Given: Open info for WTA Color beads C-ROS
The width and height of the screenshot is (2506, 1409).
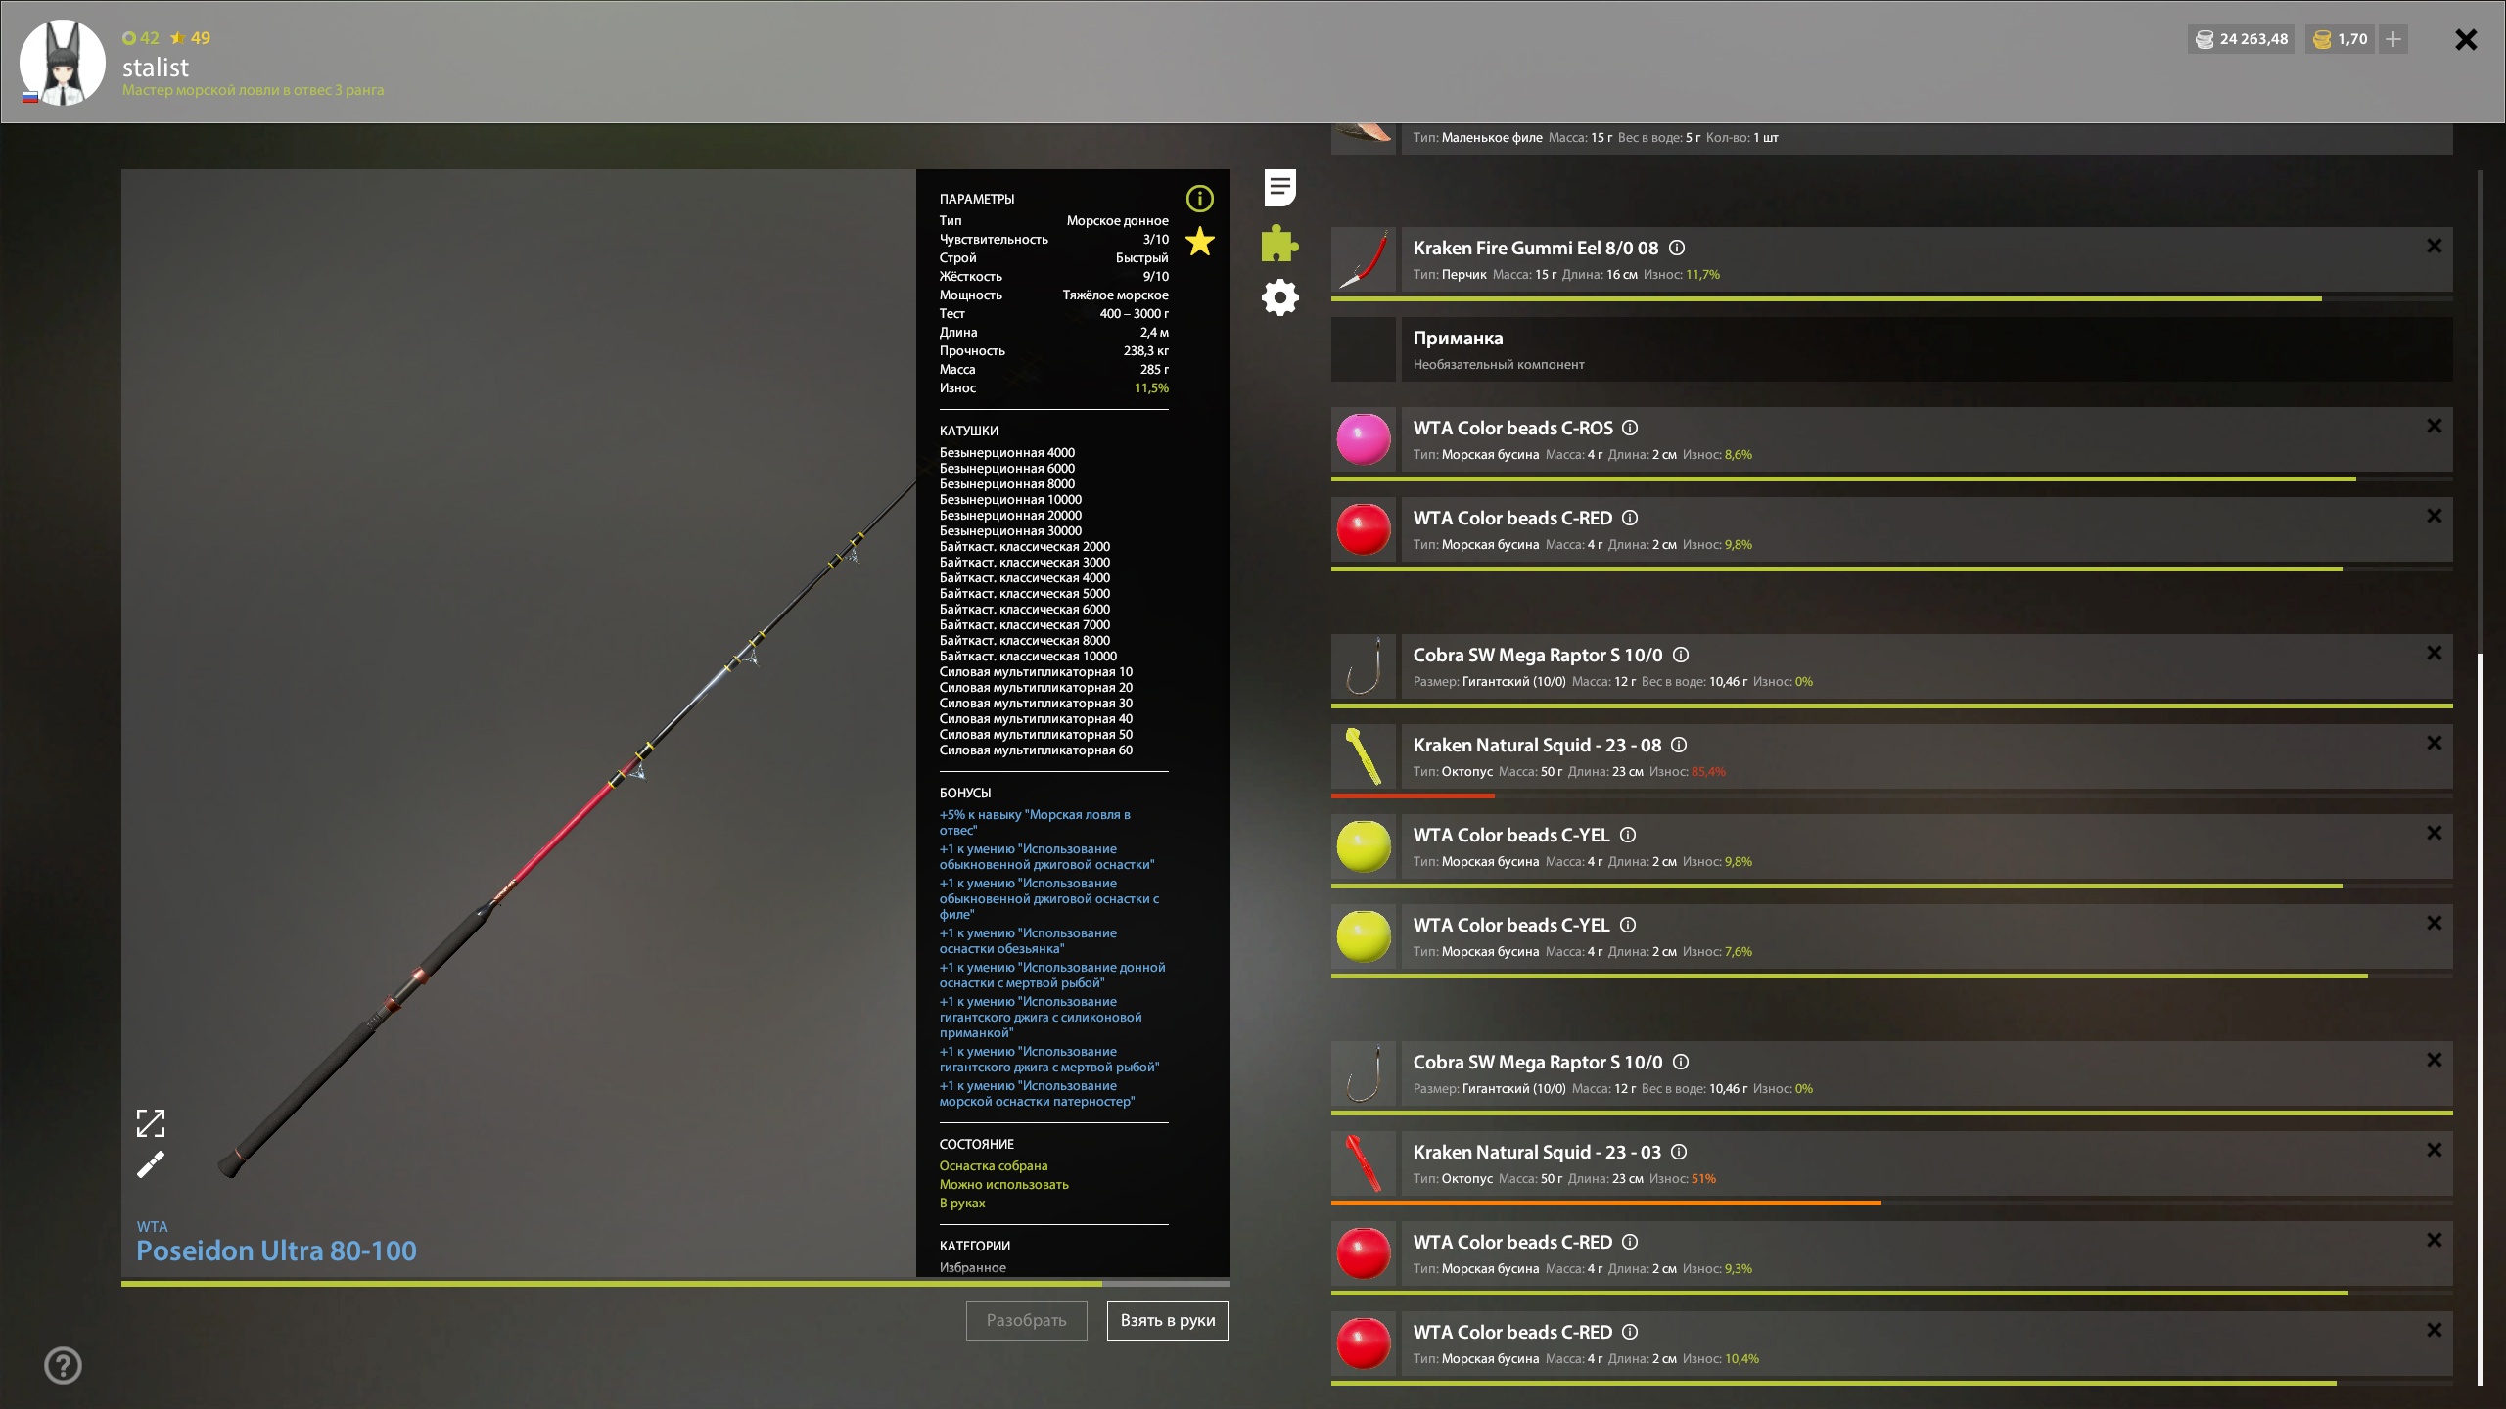Looking at the screenshot, I should [1630, 429].
